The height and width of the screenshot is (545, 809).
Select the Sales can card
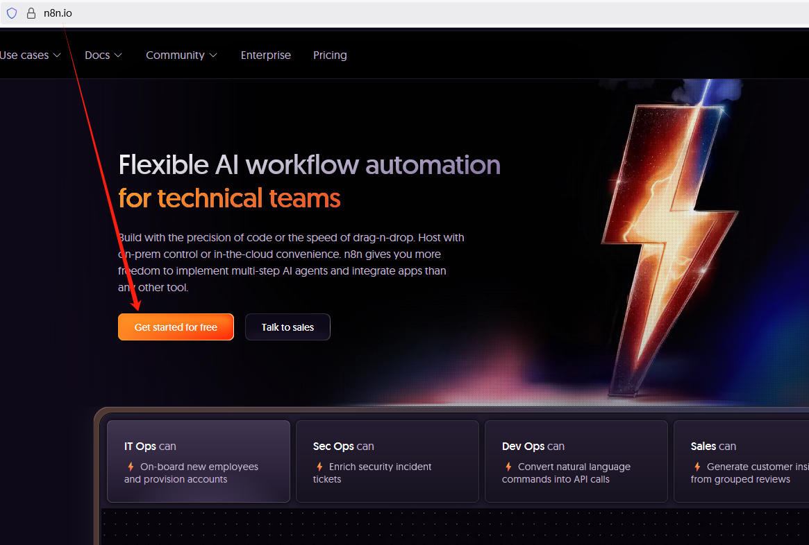coord(742,461)
